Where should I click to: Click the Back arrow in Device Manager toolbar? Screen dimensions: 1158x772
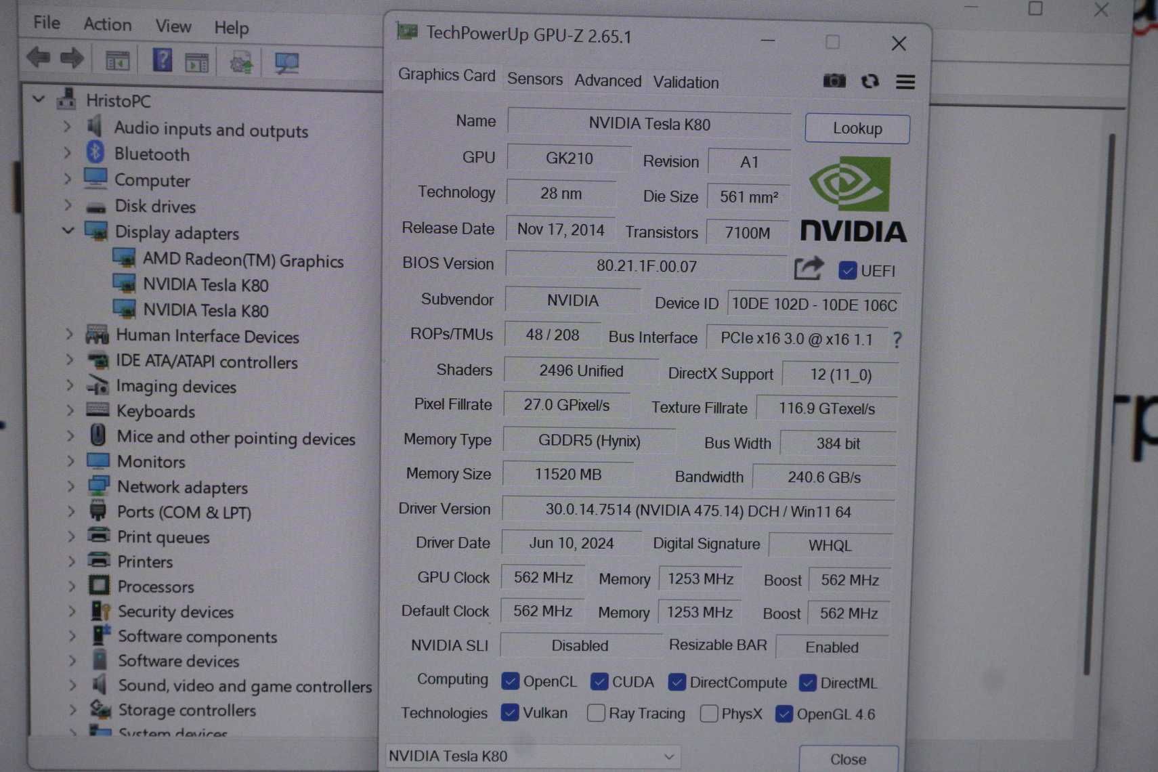[39, 58]
